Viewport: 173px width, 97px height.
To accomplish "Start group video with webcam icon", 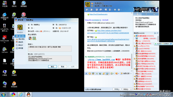I will pos(110,10).
